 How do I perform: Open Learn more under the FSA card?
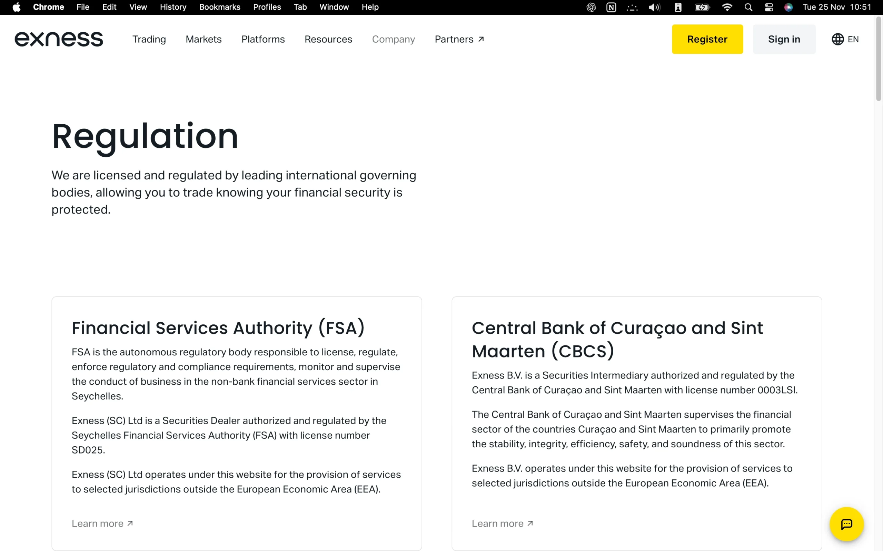coord(102,523)
